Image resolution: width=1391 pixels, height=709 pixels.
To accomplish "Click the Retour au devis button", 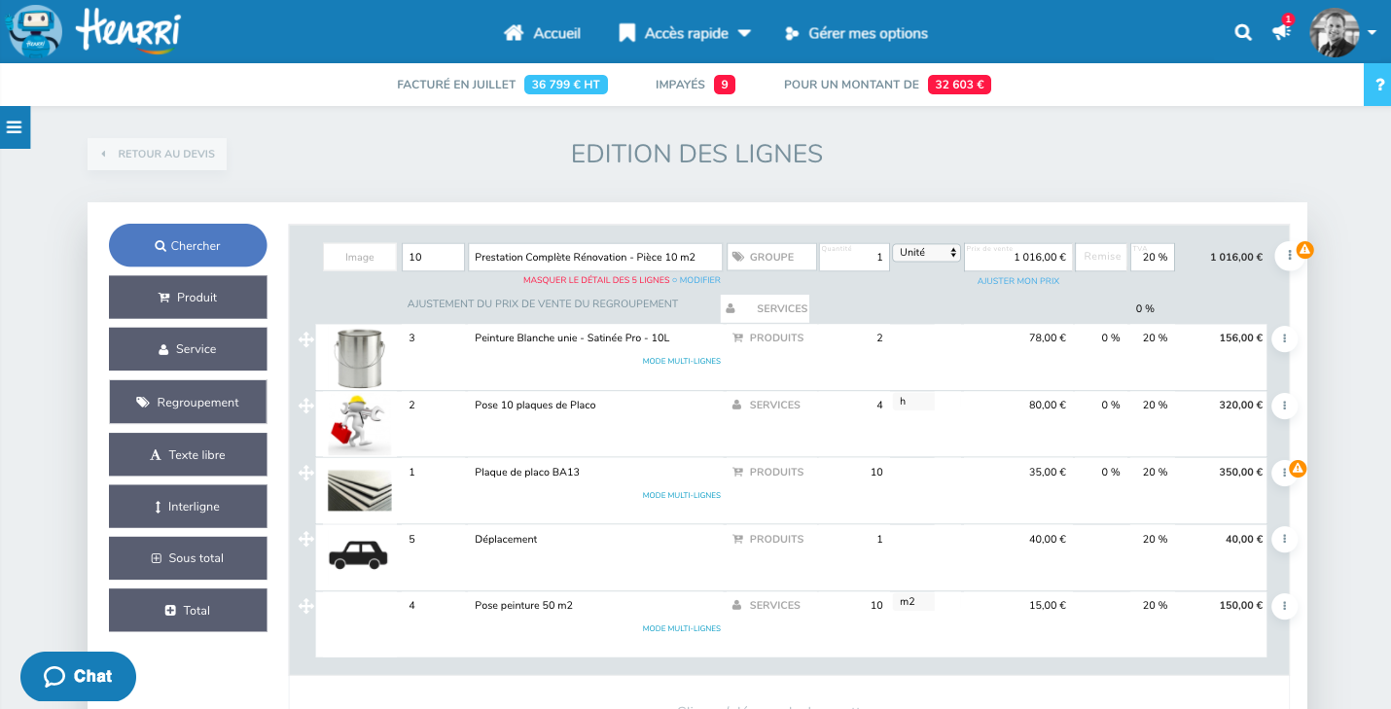I will coord(157,154).
